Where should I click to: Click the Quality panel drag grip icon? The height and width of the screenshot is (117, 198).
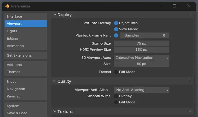click(189, 81)
